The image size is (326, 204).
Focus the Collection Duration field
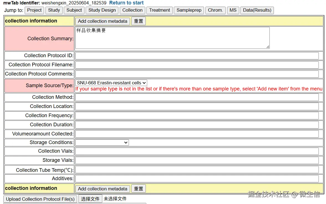pyautogui.click(x=197, y=125)
